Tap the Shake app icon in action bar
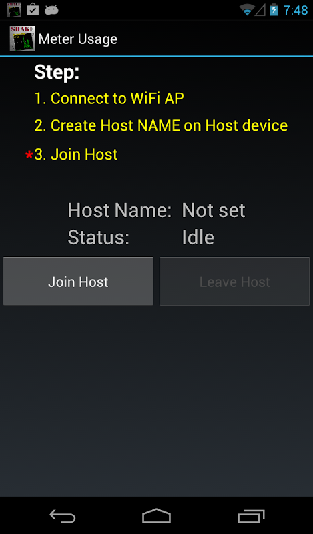Image resolution: width=313 pixels, height=534 pixels. [x=22, y=39]
